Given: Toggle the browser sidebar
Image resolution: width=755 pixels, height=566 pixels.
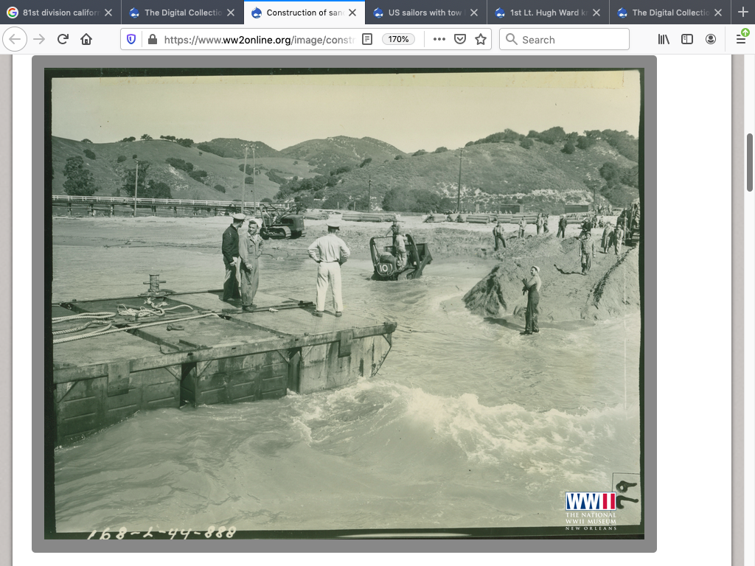Looking at the screenshot, I should 687,39.
